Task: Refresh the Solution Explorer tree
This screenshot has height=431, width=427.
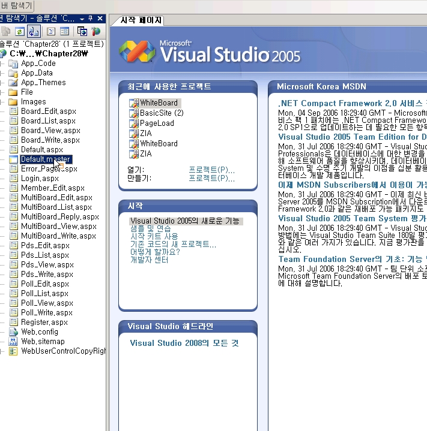Action: point(20,32)
